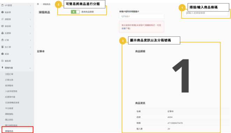
Task: Go to 交貨單轉送貨單 submenu item
Action: 12,103
